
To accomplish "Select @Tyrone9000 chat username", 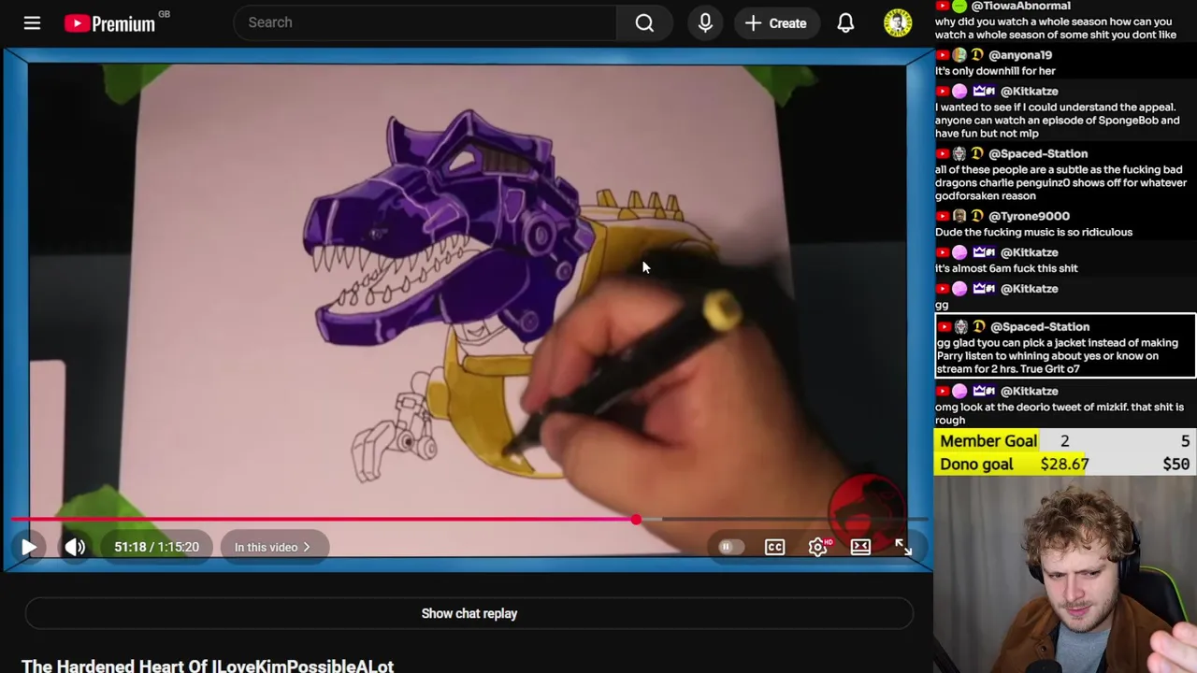I will coord(1029,216).
